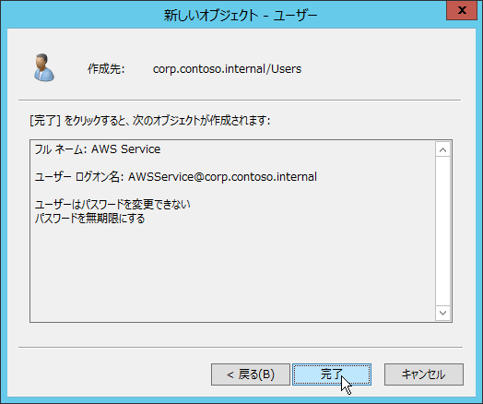This screenshot has height=404, width=483.
Task: Click the ユーザー ログオン名 line in summary
Action: [175, 177]
